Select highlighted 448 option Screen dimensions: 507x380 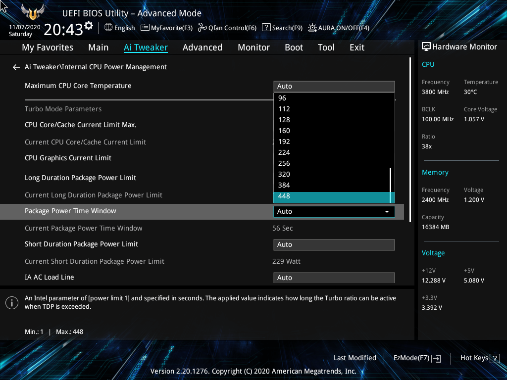pyautogui.click(x=332, y=196)
